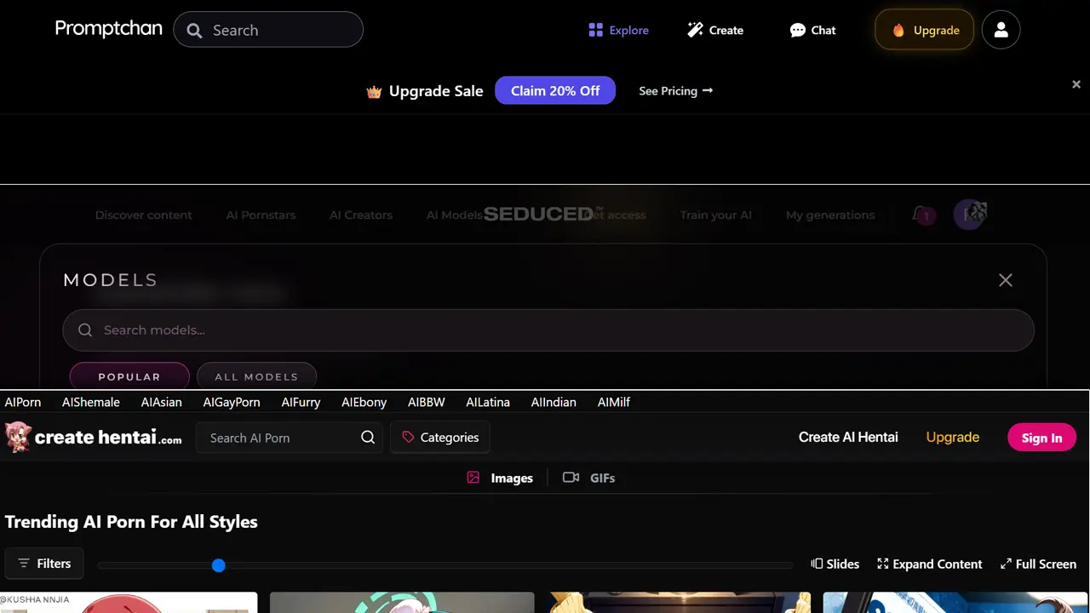Select the All Models tab
The height and width of the screenshot is (613, 1090).
[256, 376]
